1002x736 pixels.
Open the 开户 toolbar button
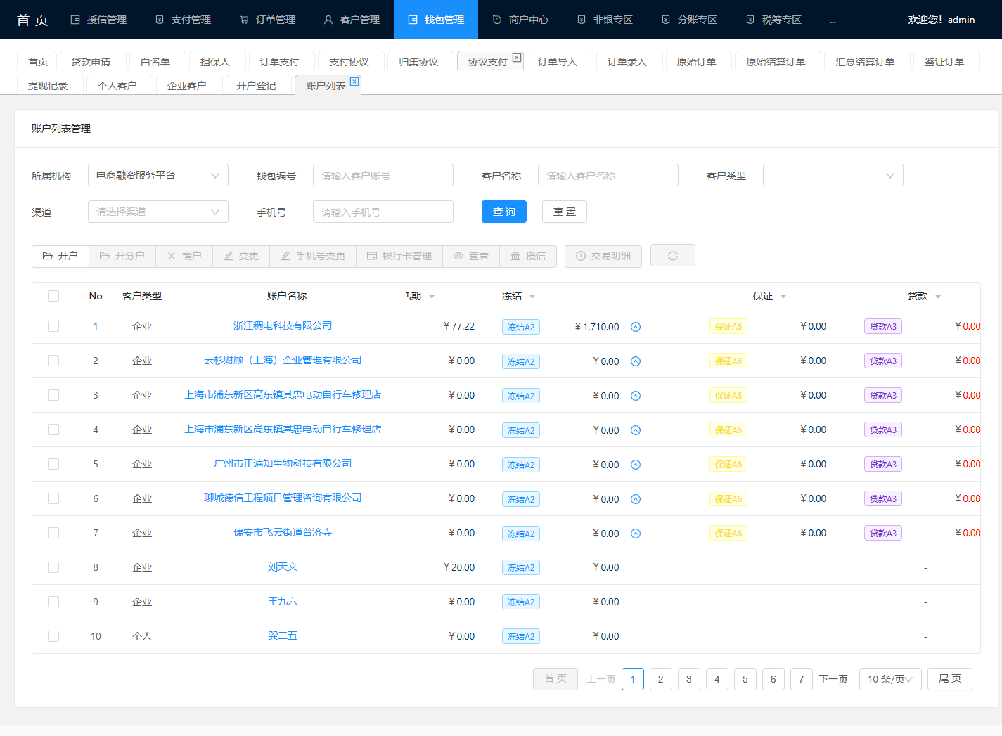click(x=60, y=256)
